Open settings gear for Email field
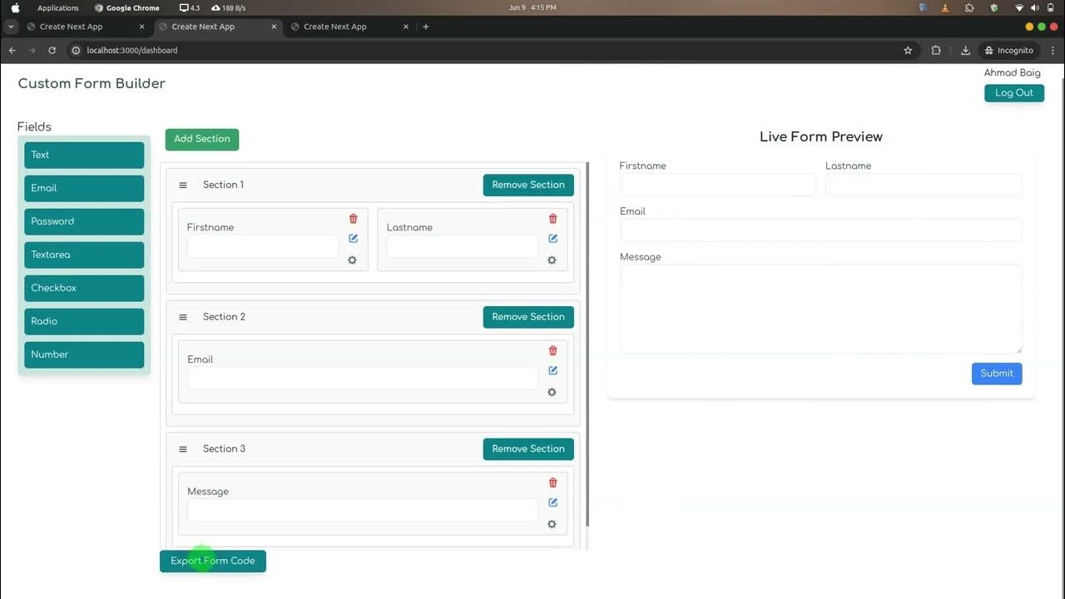This screenshot has width=1065, height=599. [x=552, y=393]
